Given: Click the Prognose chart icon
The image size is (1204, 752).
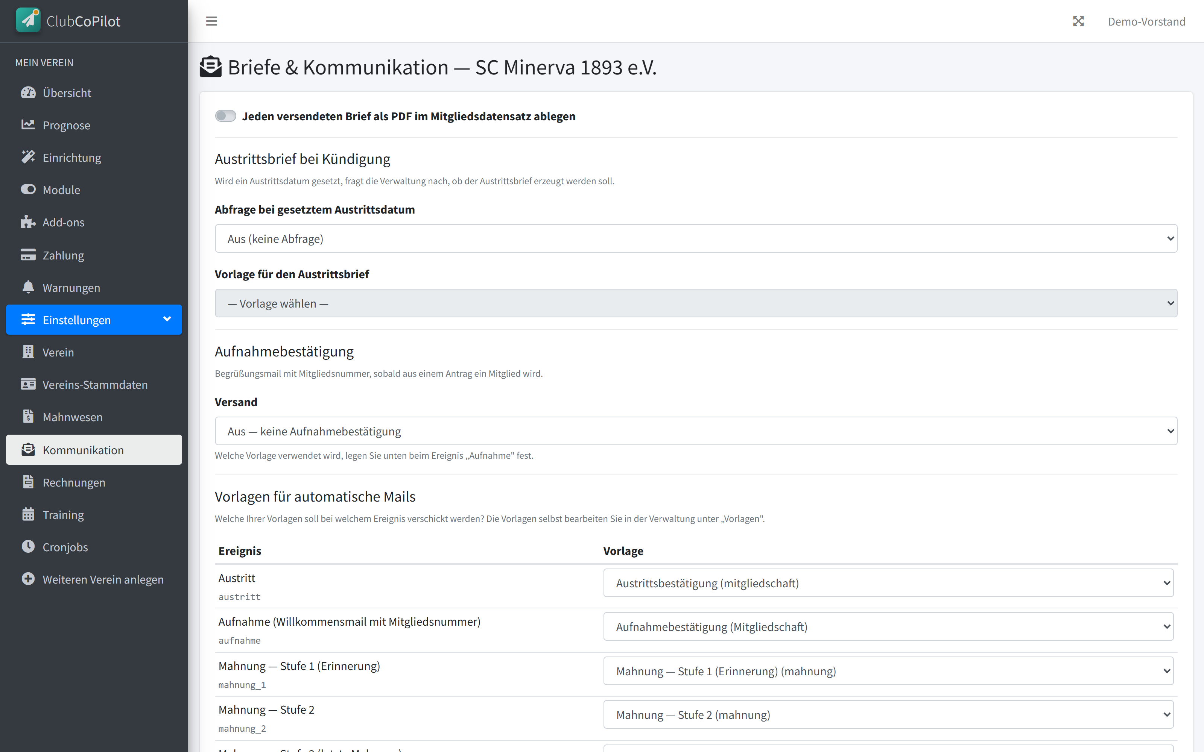Looking at the screenshot, I should pyautogui.click(x=28, y=125).
